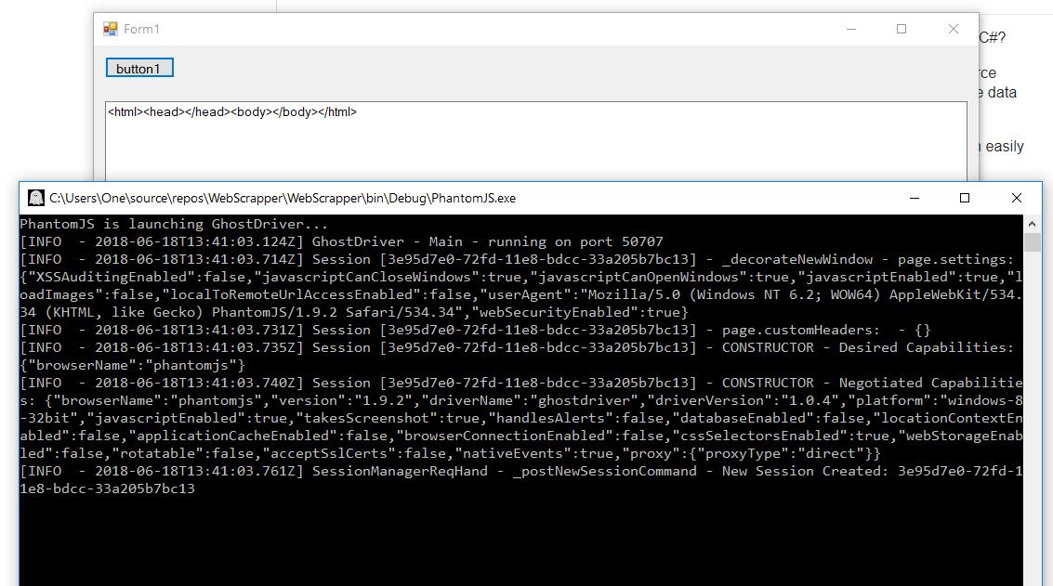Viewport: 1053px width, 586px height.
Task: Click the PhantomJS.exe path in console title bar
Action: [x=279, y=198]
